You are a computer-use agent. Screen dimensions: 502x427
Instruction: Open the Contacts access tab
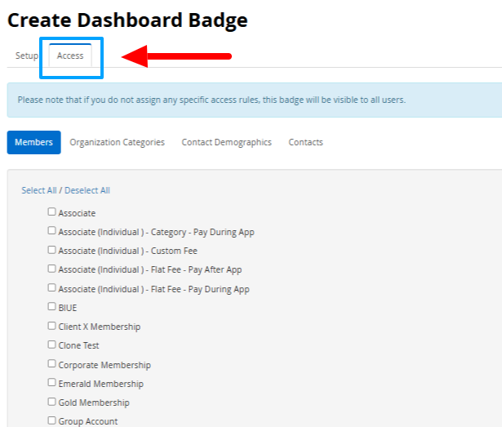click(305, 142)
